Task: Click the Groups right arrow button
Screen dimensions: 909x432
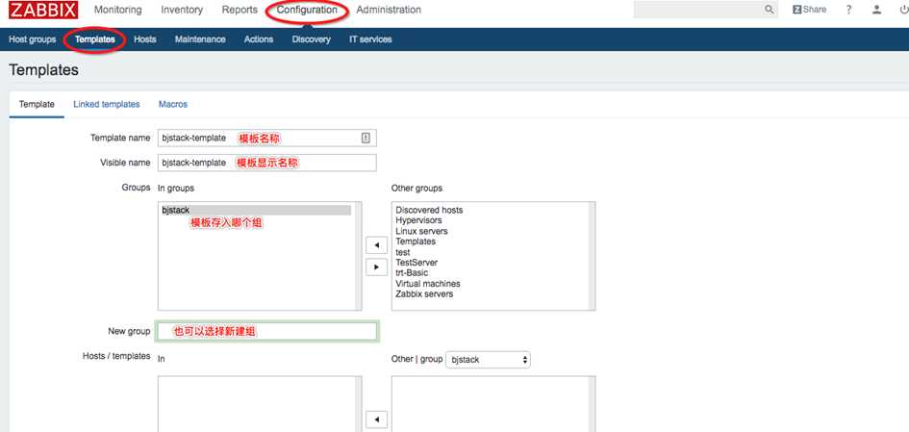Action: 377,267
